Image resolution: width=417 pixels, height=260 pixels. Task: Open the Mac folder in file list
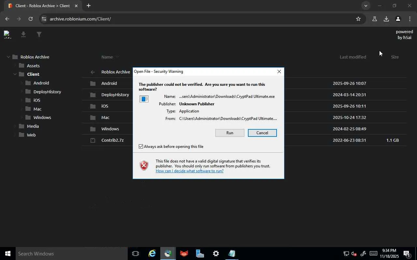coord(105,118)
